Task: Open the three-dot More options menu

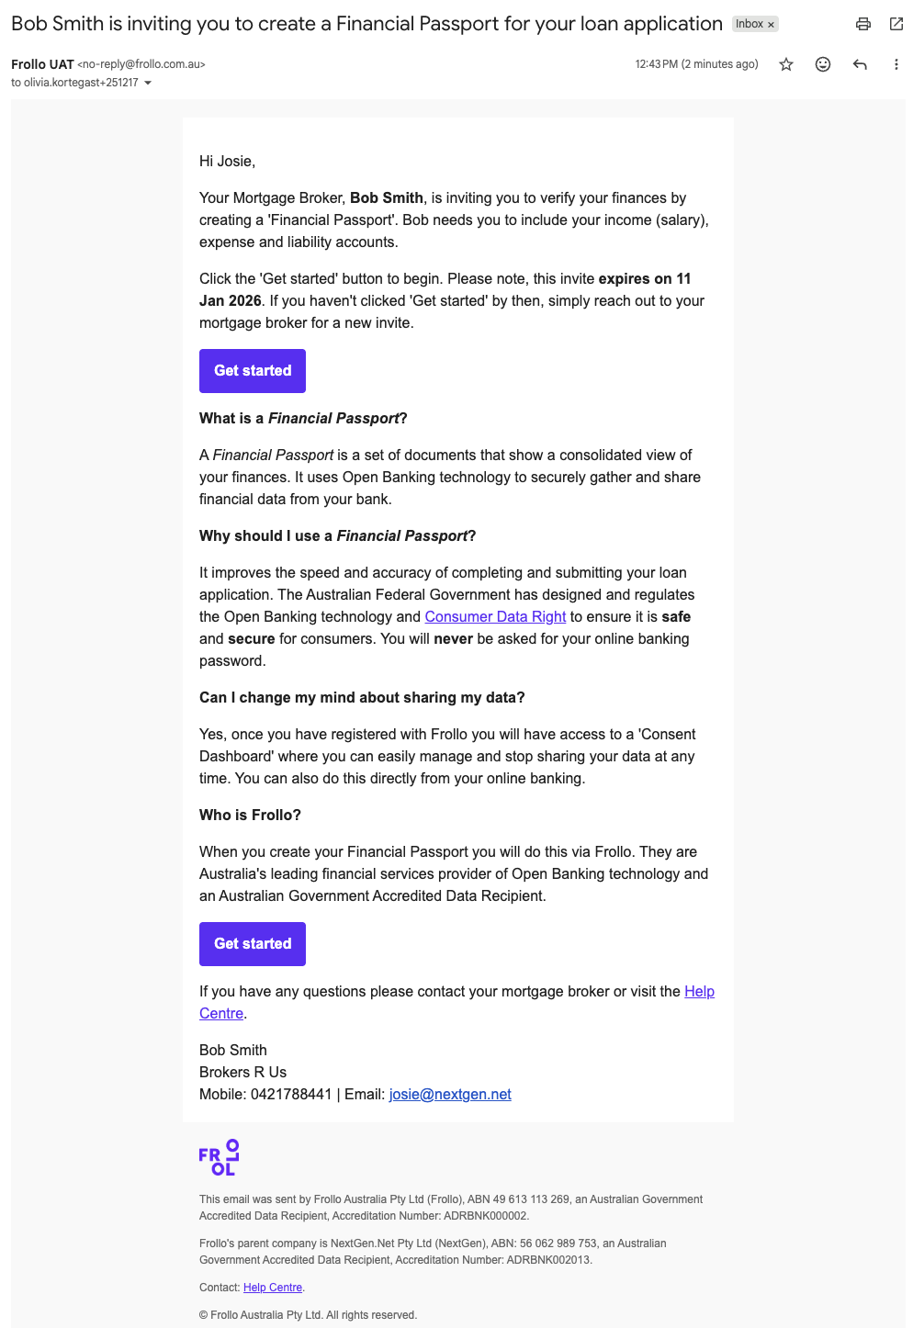Action: click(896, 64)
